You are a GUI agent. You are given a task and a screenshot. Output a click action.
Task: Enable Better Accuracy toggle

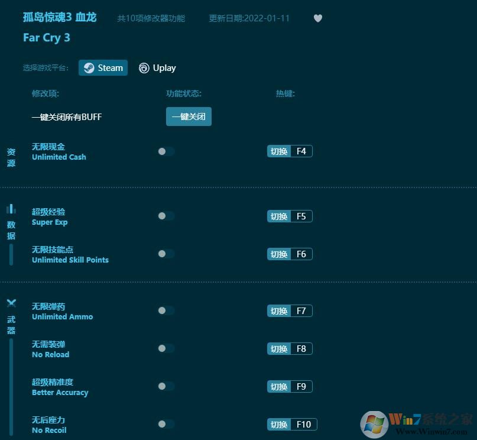166,386
